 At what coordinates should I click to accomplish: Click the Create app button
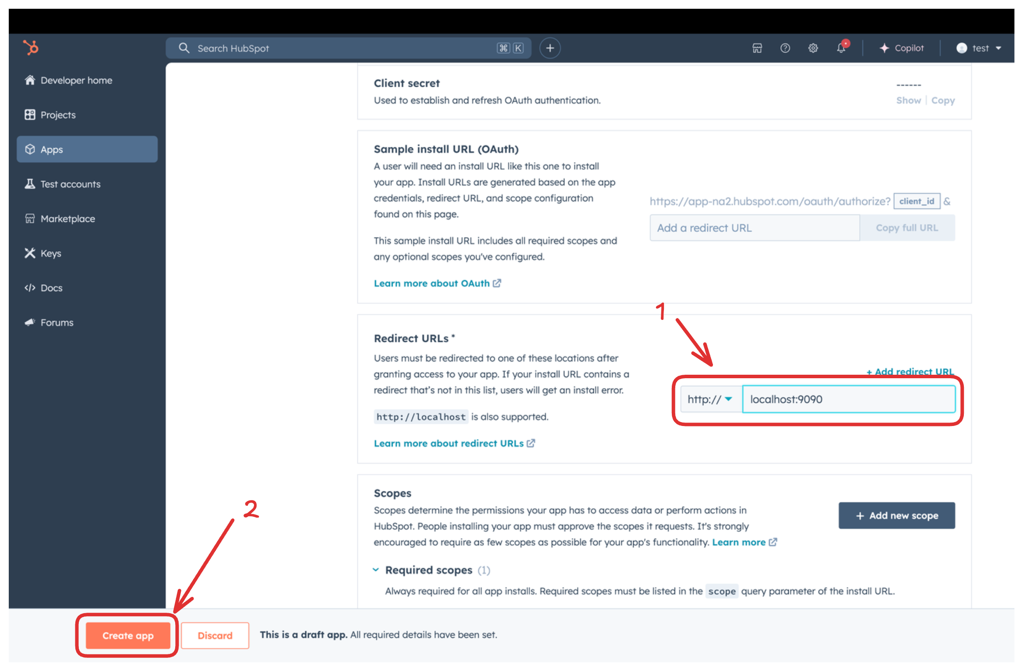(128, 635)
